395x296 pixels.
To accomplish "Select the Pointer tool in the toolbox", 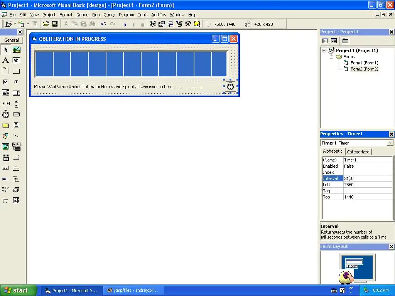I will [x=5, y=50].
